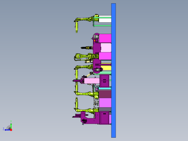Select the tall blue base plate
The height and width of the screenshot is (141, 188).
114,70
